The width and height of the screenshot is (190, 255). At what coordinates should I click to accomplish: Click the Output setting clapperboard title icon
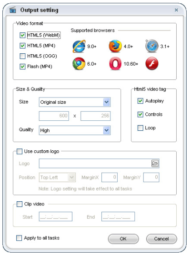(13, 10)
